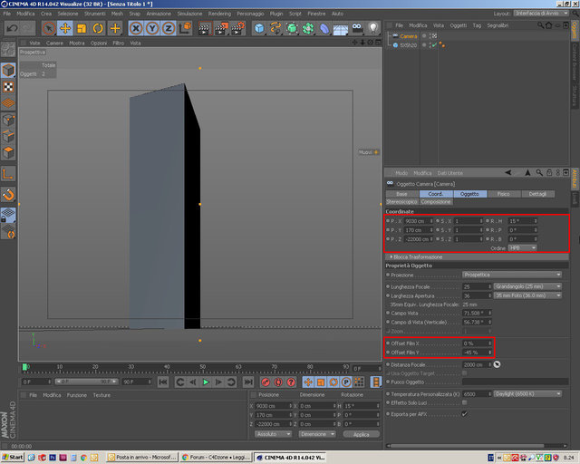Record active objects keyframe
This screenshot has width=580, height=464.
coord(266,382)
